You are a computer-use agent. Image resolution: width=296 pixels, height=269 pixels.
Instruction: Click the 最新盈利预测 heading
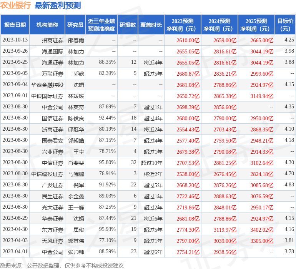[x=58, y=5]
